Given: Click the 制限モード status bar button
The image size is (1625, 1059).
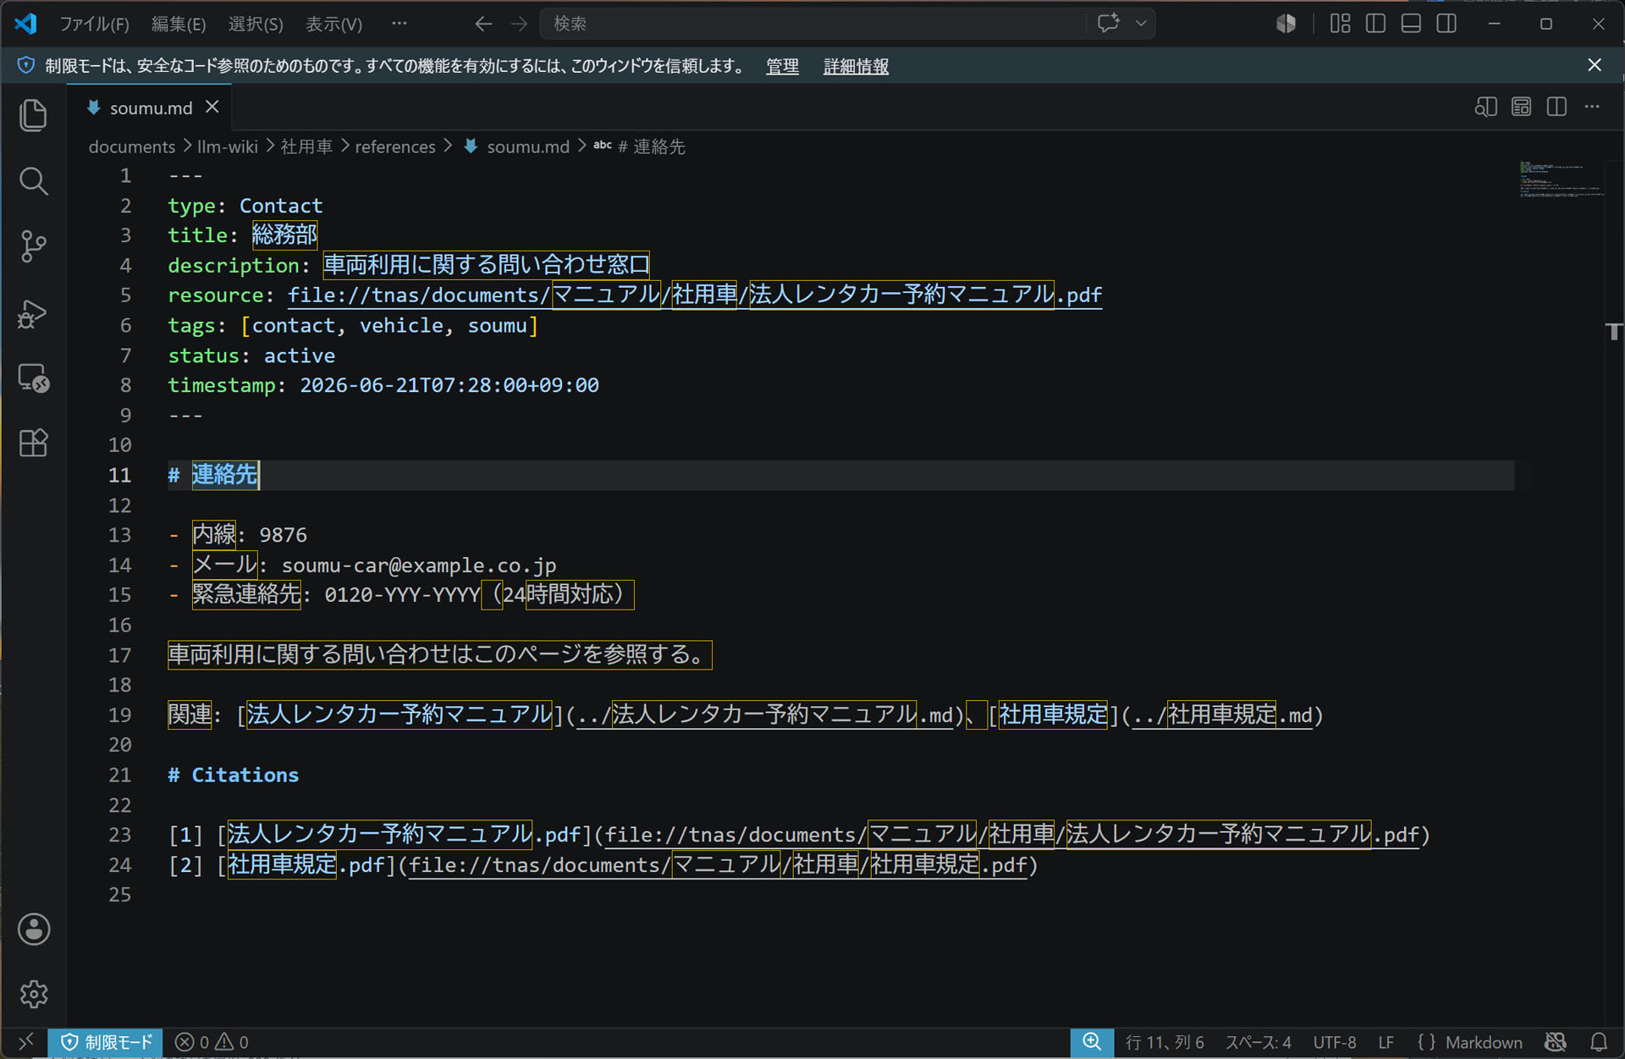Looking at the screenshot, I should pos(106,1042).
